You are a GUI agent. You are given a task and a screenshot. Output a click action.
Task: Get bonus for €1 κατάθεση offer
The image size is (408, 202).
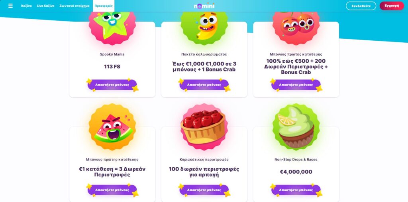coord(112,190)
